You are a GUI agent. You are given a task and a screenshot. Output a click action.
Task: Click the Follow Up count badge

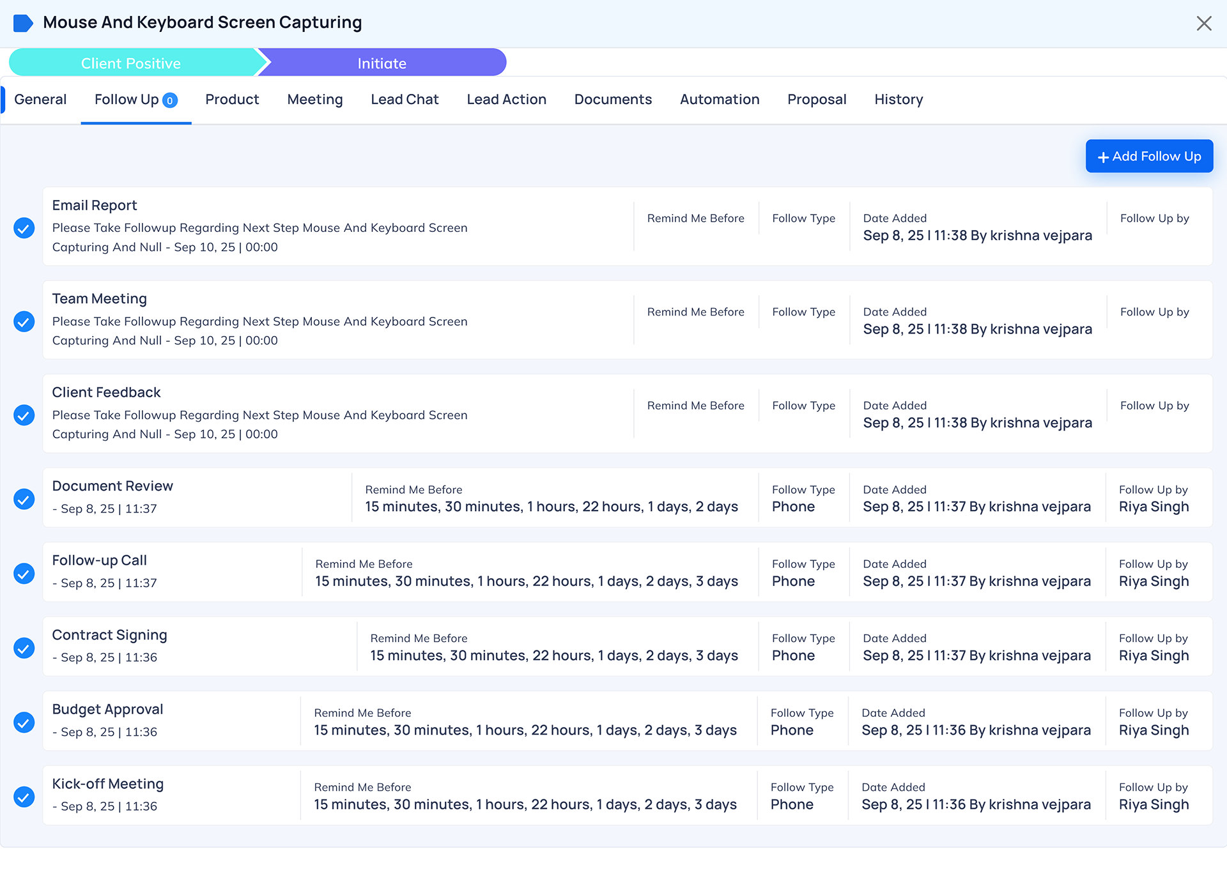[170, 100]
